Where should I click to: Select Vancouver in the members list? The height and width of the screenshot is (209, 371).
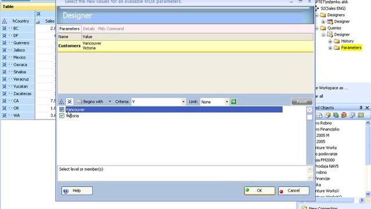point(174,110)
